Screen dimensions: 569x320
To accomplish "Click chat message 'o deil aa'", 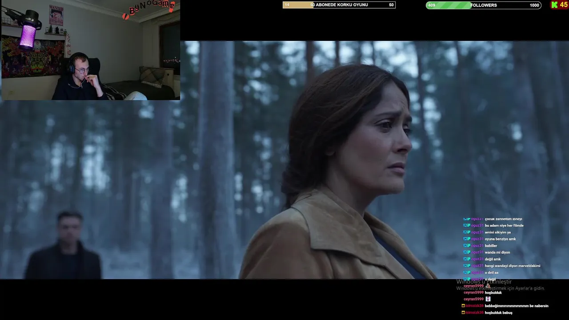I will coord(491,272).
